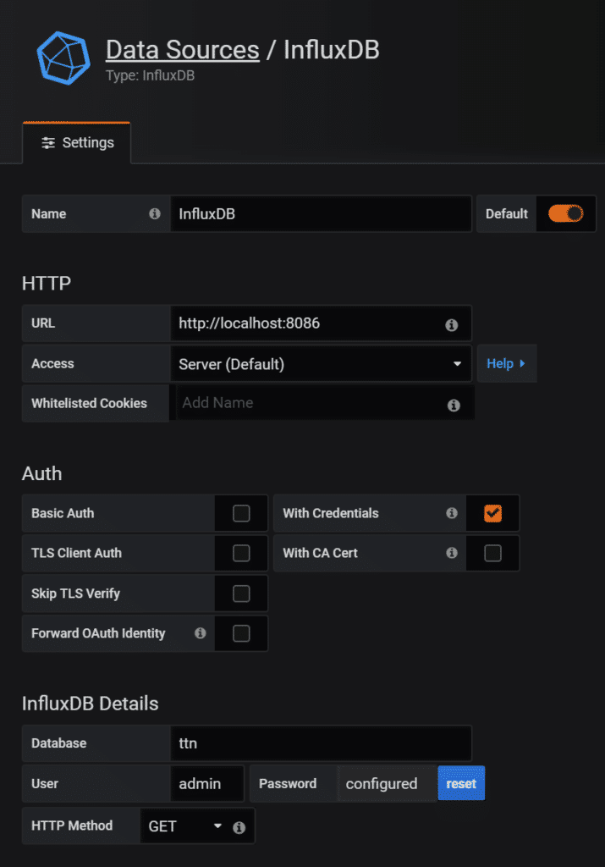
Task: Open the Access dropdown showing Server (Default)
Action: (x=320, y=364)
